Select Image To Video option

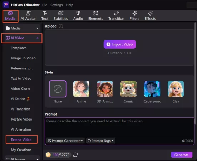point(23,58)
